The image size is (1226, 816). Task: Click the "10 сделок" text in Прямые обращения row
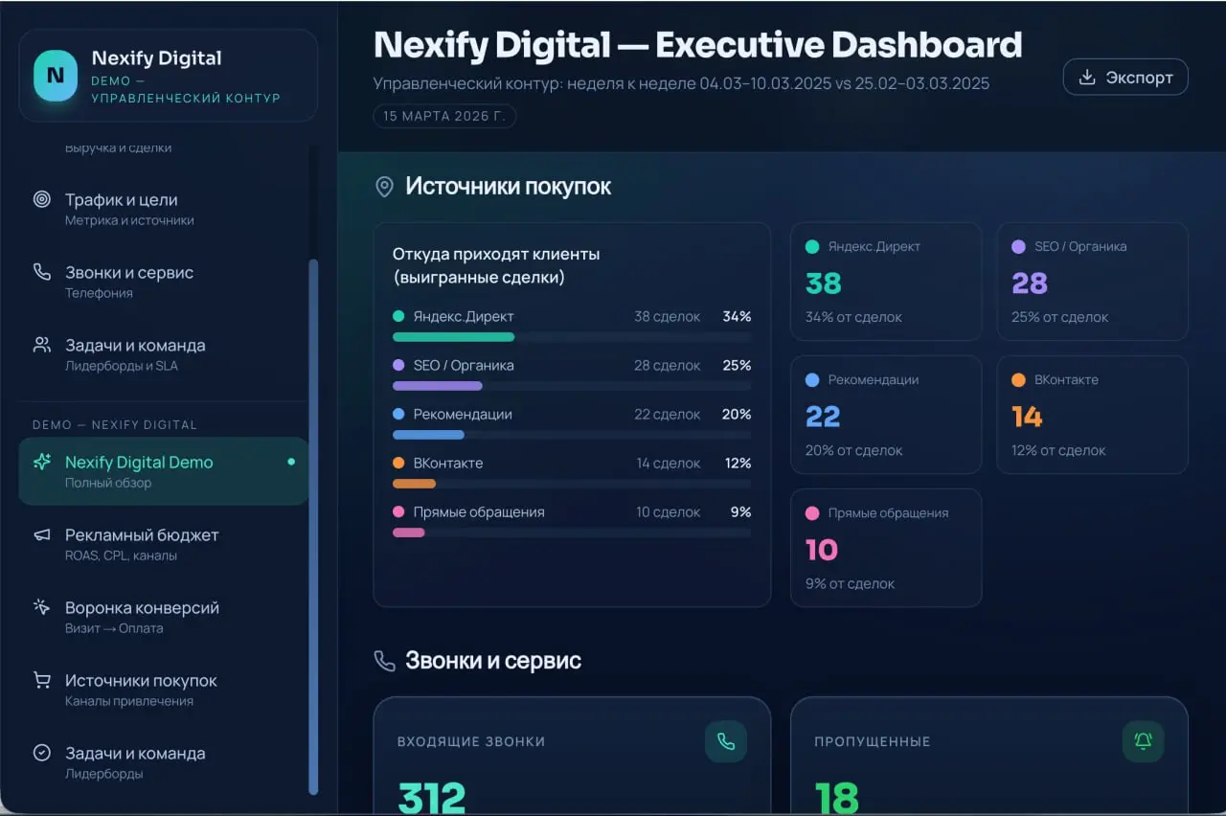point(669,511)
